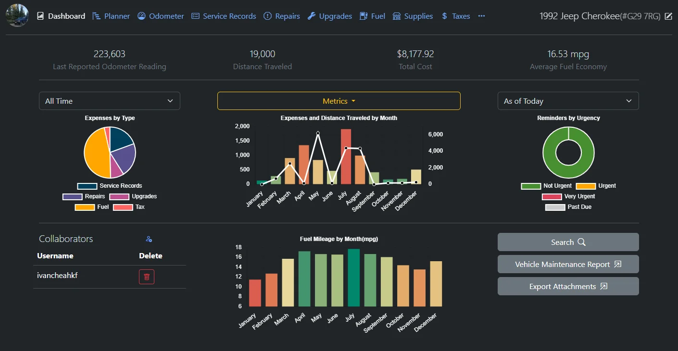Click the add collaborator icon
678x351 pixels.
pos(148,239)
